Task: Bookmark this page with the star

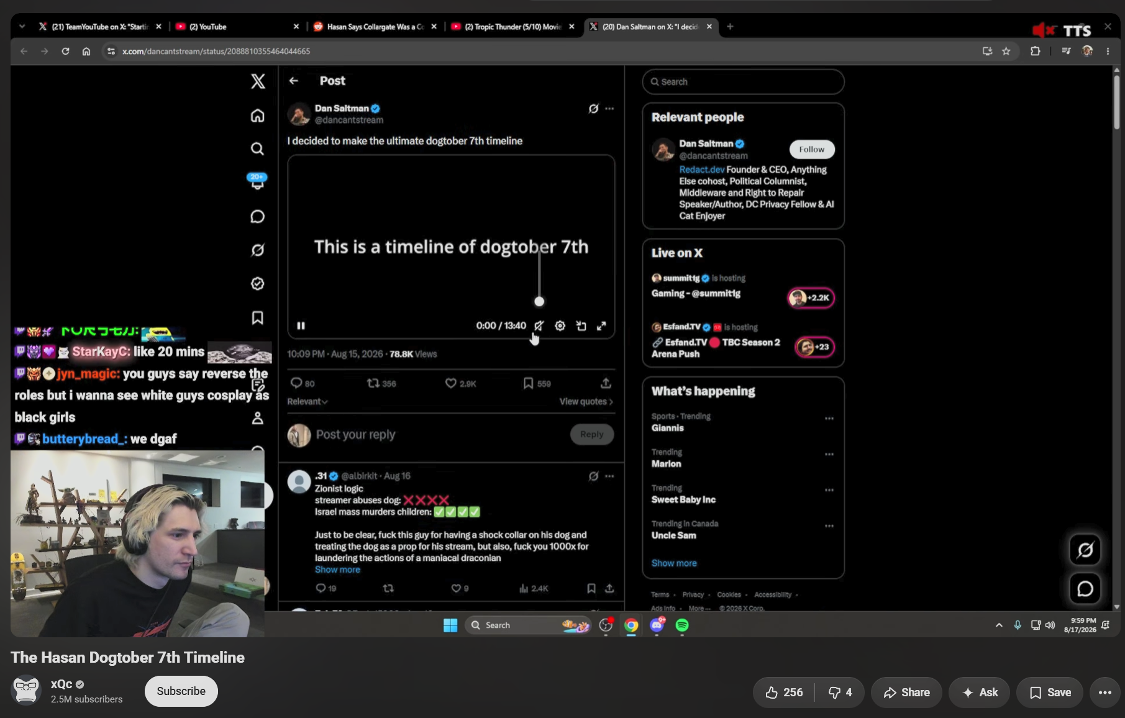Action: pyautogui.click(x=1006, y=52)
